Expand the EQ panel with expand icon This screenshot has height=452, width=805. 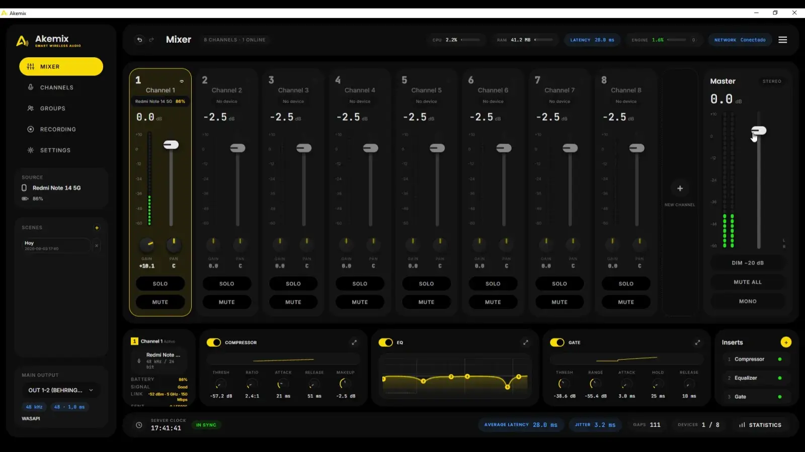[526, 343]
